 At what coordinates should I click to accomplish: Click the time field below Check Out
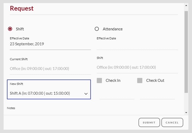[157, 95]
